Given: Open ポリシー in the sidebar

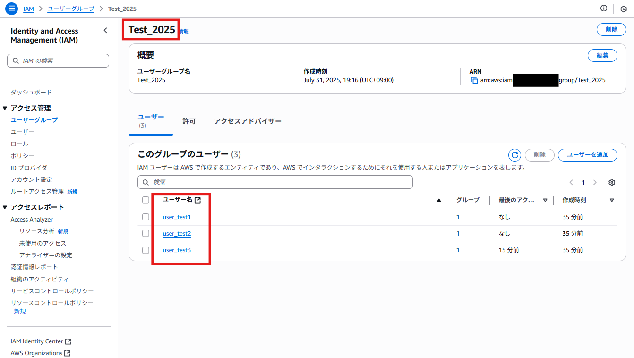Looking at the screenshot, I should [x=22, y=156].
